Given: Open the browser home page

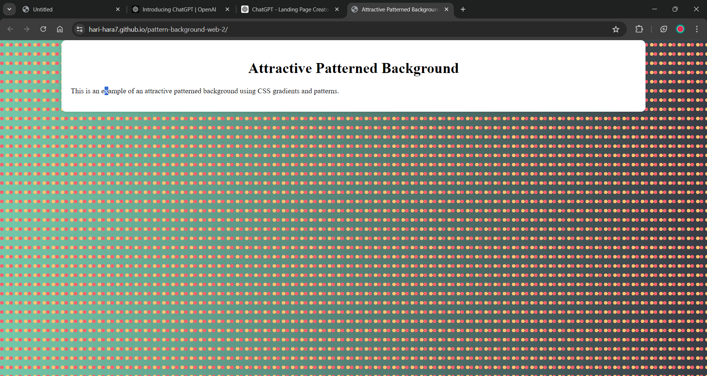Looking at the screenshot, I should point(60,29).
